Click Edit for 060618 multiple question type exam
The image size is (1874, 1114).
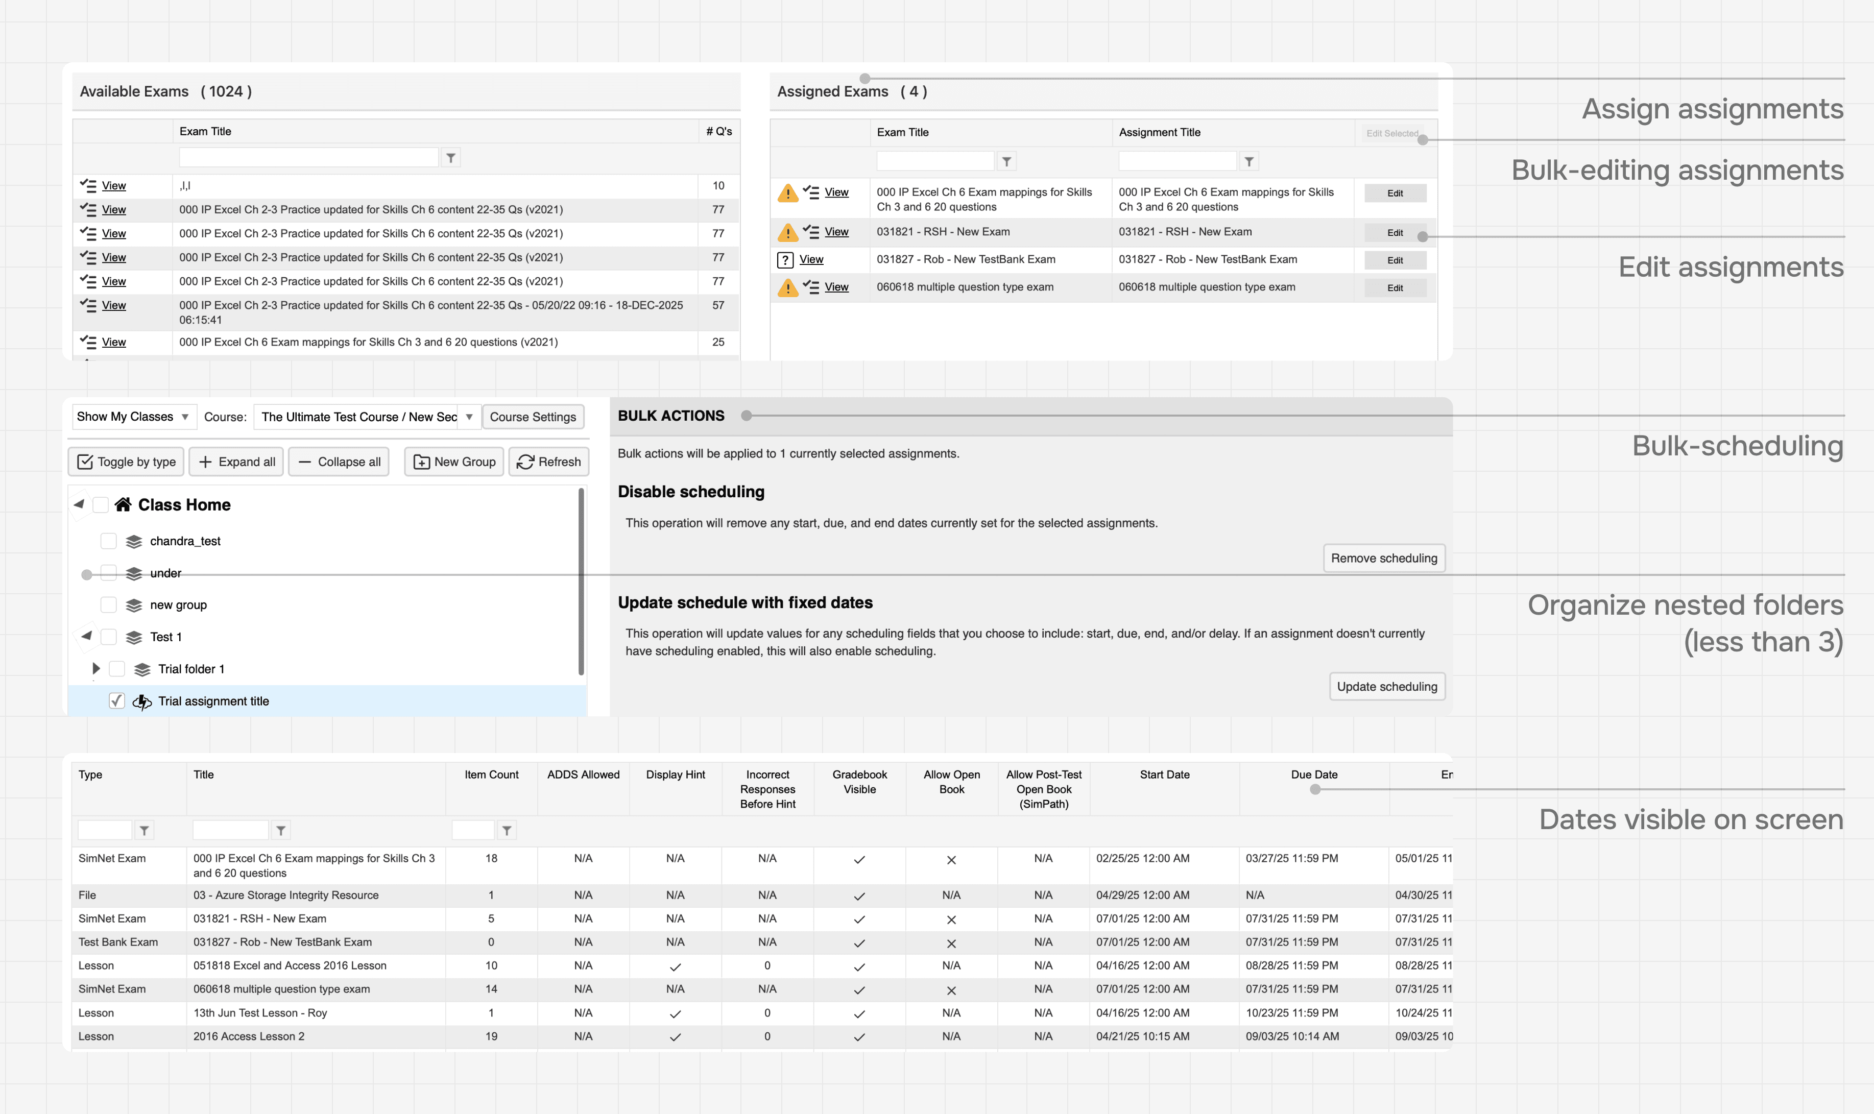click(1394, 288)
